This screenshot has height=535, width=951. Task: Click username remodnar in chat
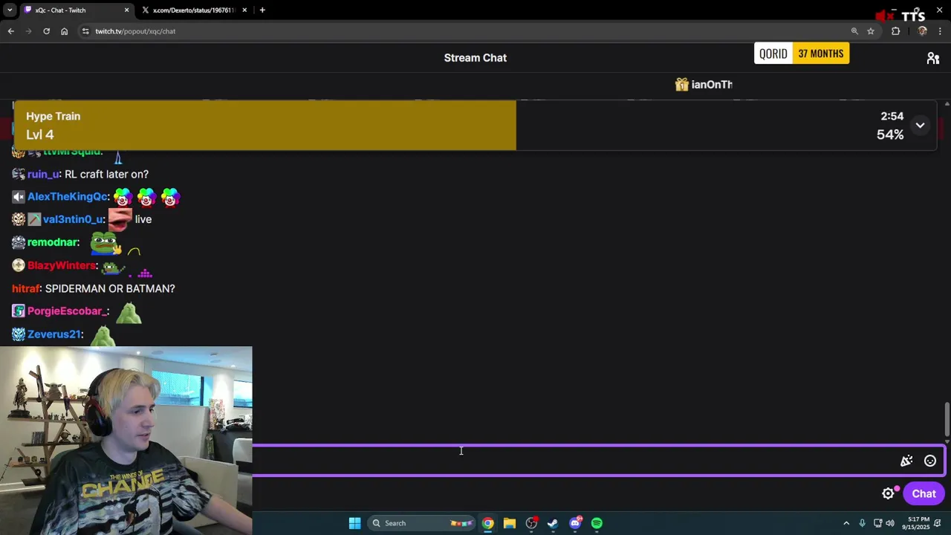pyautogui.click(x=52, y=242)
